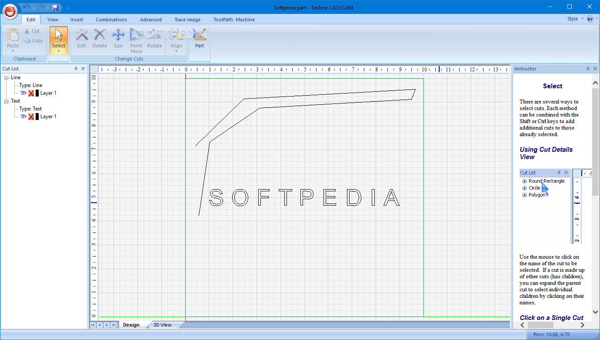Toggle visibility eye of Line's Layer 1
This screenshot has height=340, width=600.
point(23,93)
